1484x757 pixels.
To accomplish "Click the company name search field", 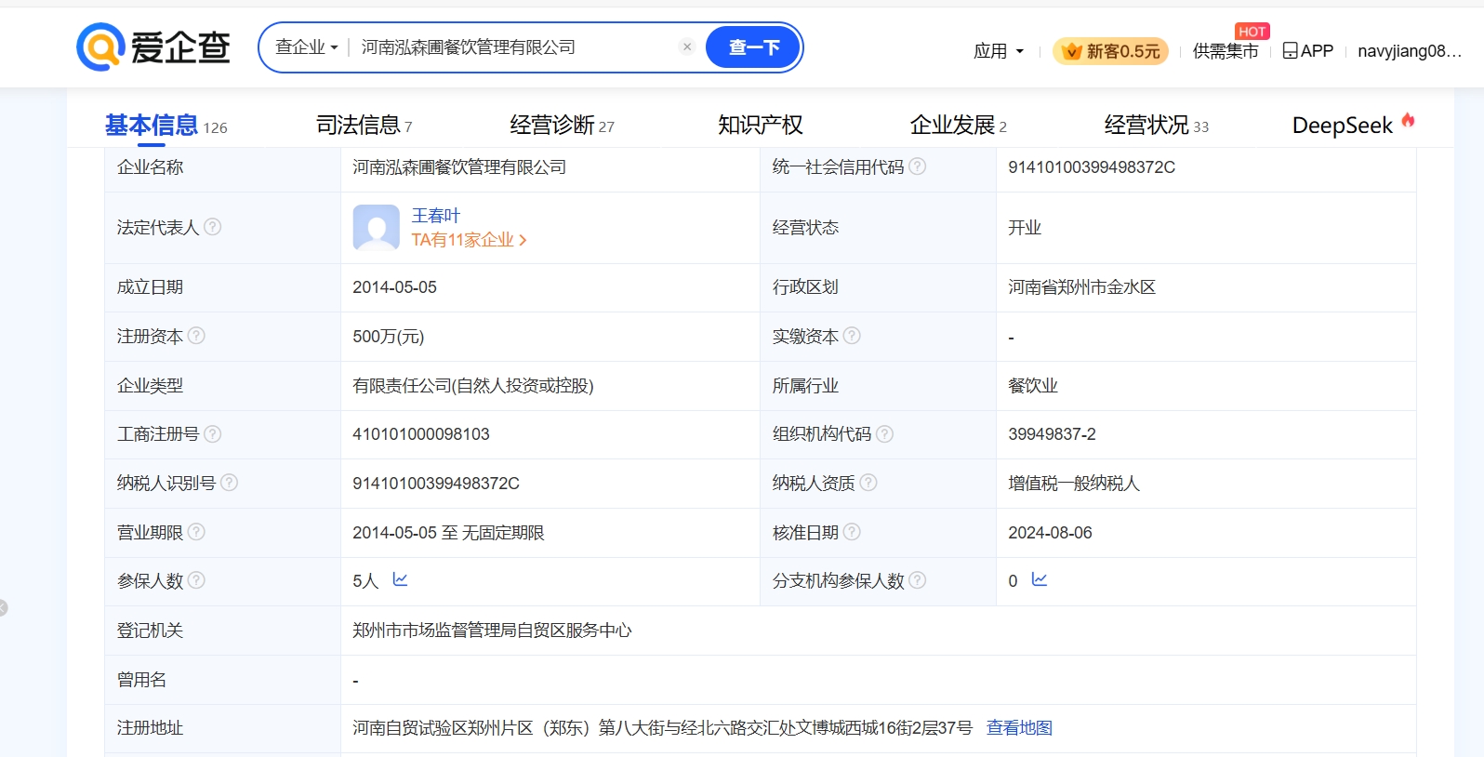I will 511,47.
